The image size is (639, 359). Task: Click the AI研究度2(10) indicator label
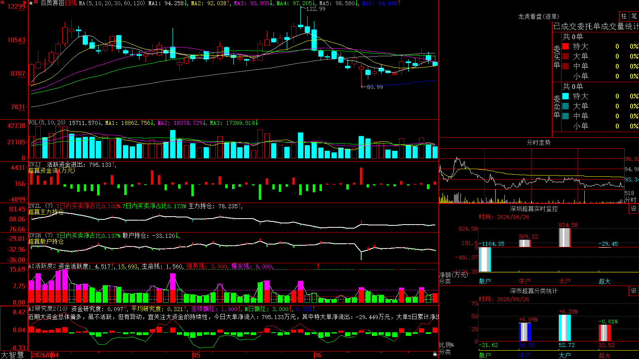[48, 309]
